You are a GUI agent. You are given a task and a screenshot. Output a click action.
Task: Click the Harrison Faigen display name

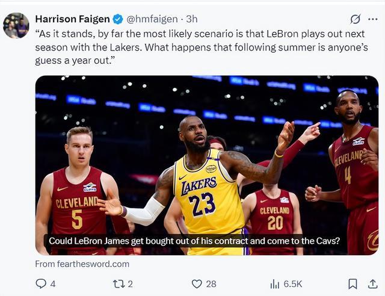(73, 19)
